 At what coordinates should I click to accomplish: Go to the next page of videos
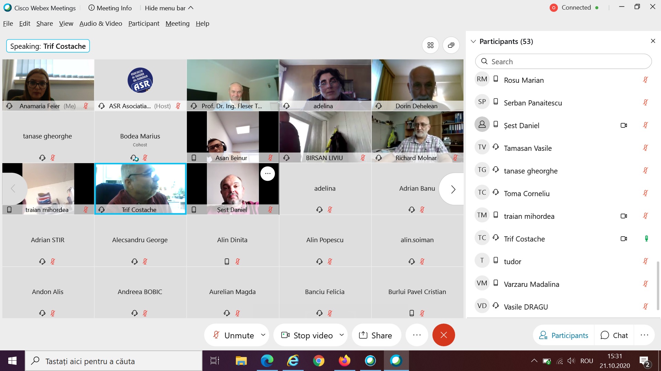[453, 189]
